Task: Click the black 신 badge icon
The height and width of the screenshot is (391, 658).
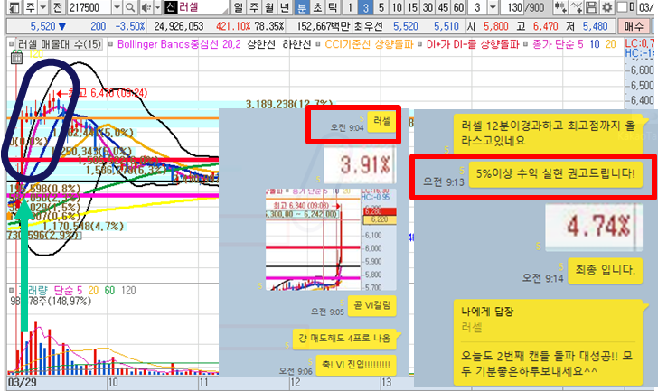Action: point(171,7)
